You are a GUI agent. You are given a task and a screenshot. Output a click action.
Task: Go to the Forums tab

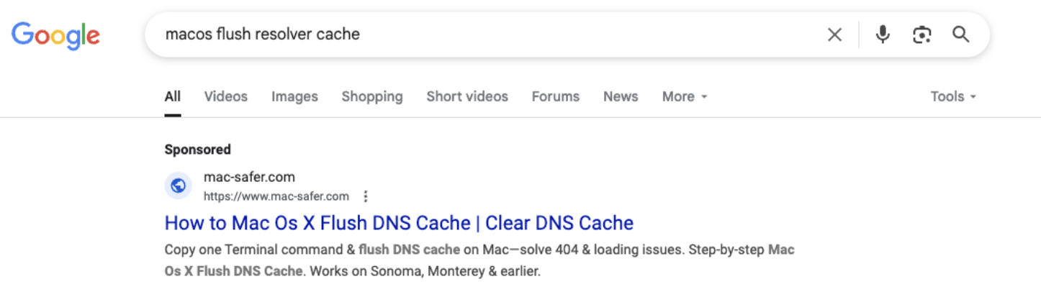click(x=555, y=96)
